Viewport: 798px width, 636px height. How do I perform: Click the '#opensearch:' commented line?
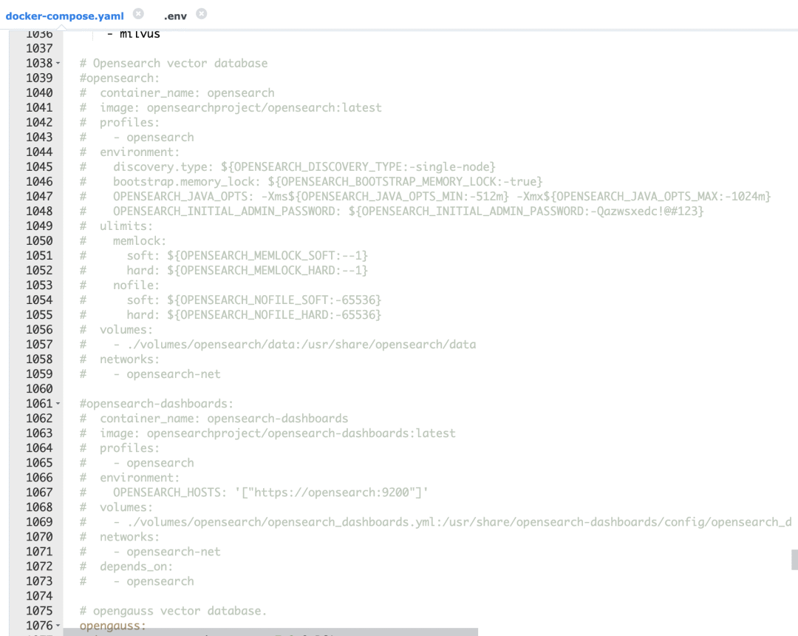pyautogui.click(x=120, y=78)
